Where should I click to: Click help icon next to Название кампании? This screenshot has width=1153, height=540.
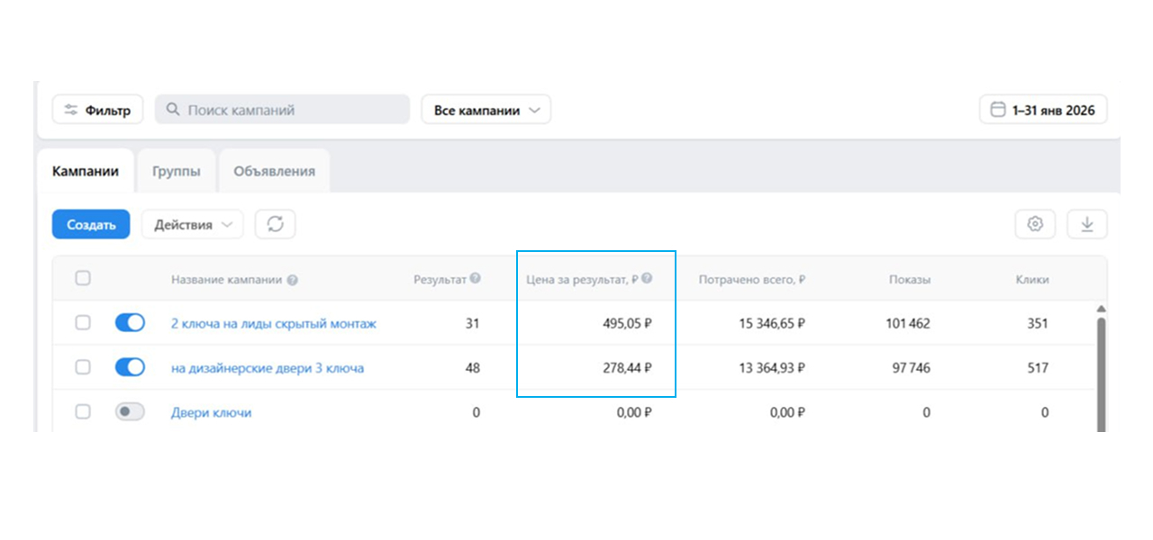(x=292, y=280)
